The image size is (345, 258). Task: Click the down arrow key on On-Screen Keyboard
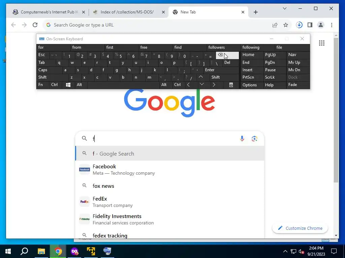click(x=202, y=84)
